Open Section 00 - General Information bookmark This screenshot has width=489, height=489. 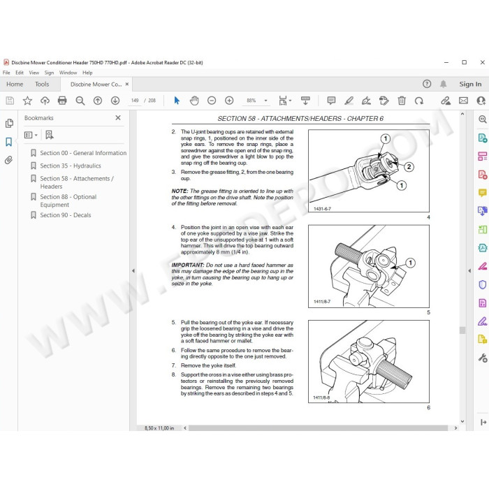point(83,153)
